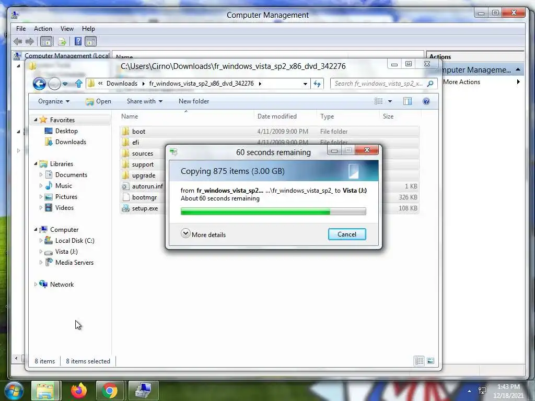
Task: Click Show/Hide Console Tree toolbar icon
Action: [x=46, y=42]
